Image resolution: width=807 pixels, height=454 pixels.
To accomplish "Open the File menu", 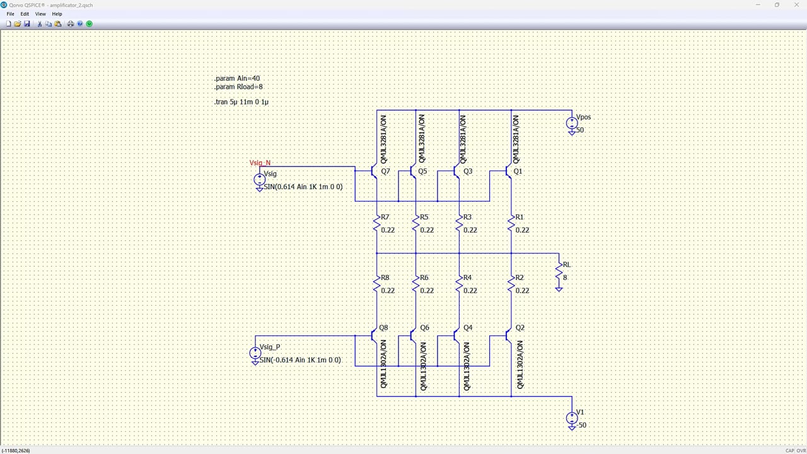I will (10, 14).
